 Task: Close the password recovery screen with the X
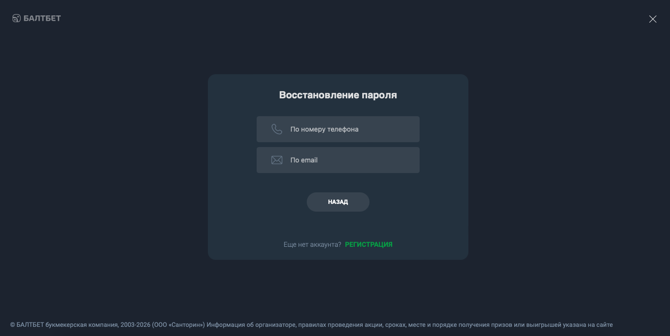653,19
